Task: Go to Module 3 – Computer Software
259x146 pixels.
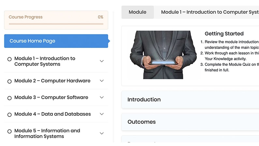Action: point(51,97)
